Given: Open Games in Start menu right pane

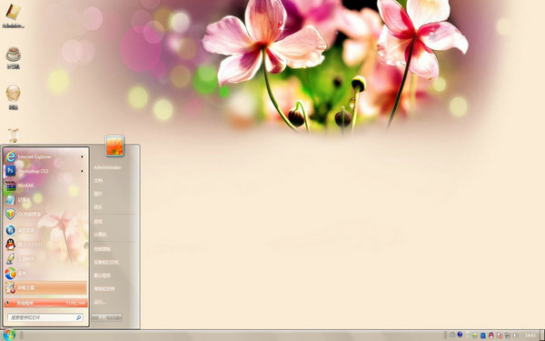Looking at the screenshot, I should pyautogui.click(x=98, y=221).
